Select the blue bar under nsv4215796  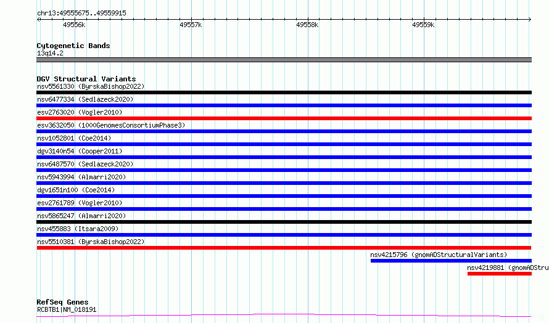451,261
